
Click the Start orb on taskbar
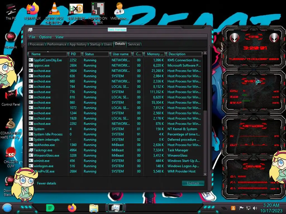coord(7,208)
